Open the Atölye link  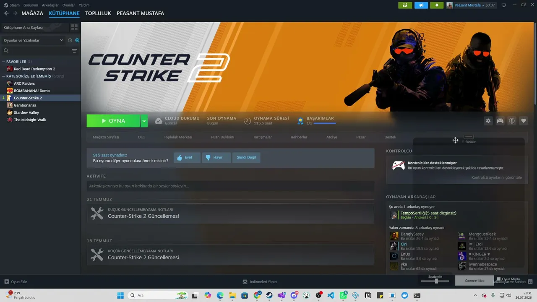pyautogui.click(x=332, y=137)
